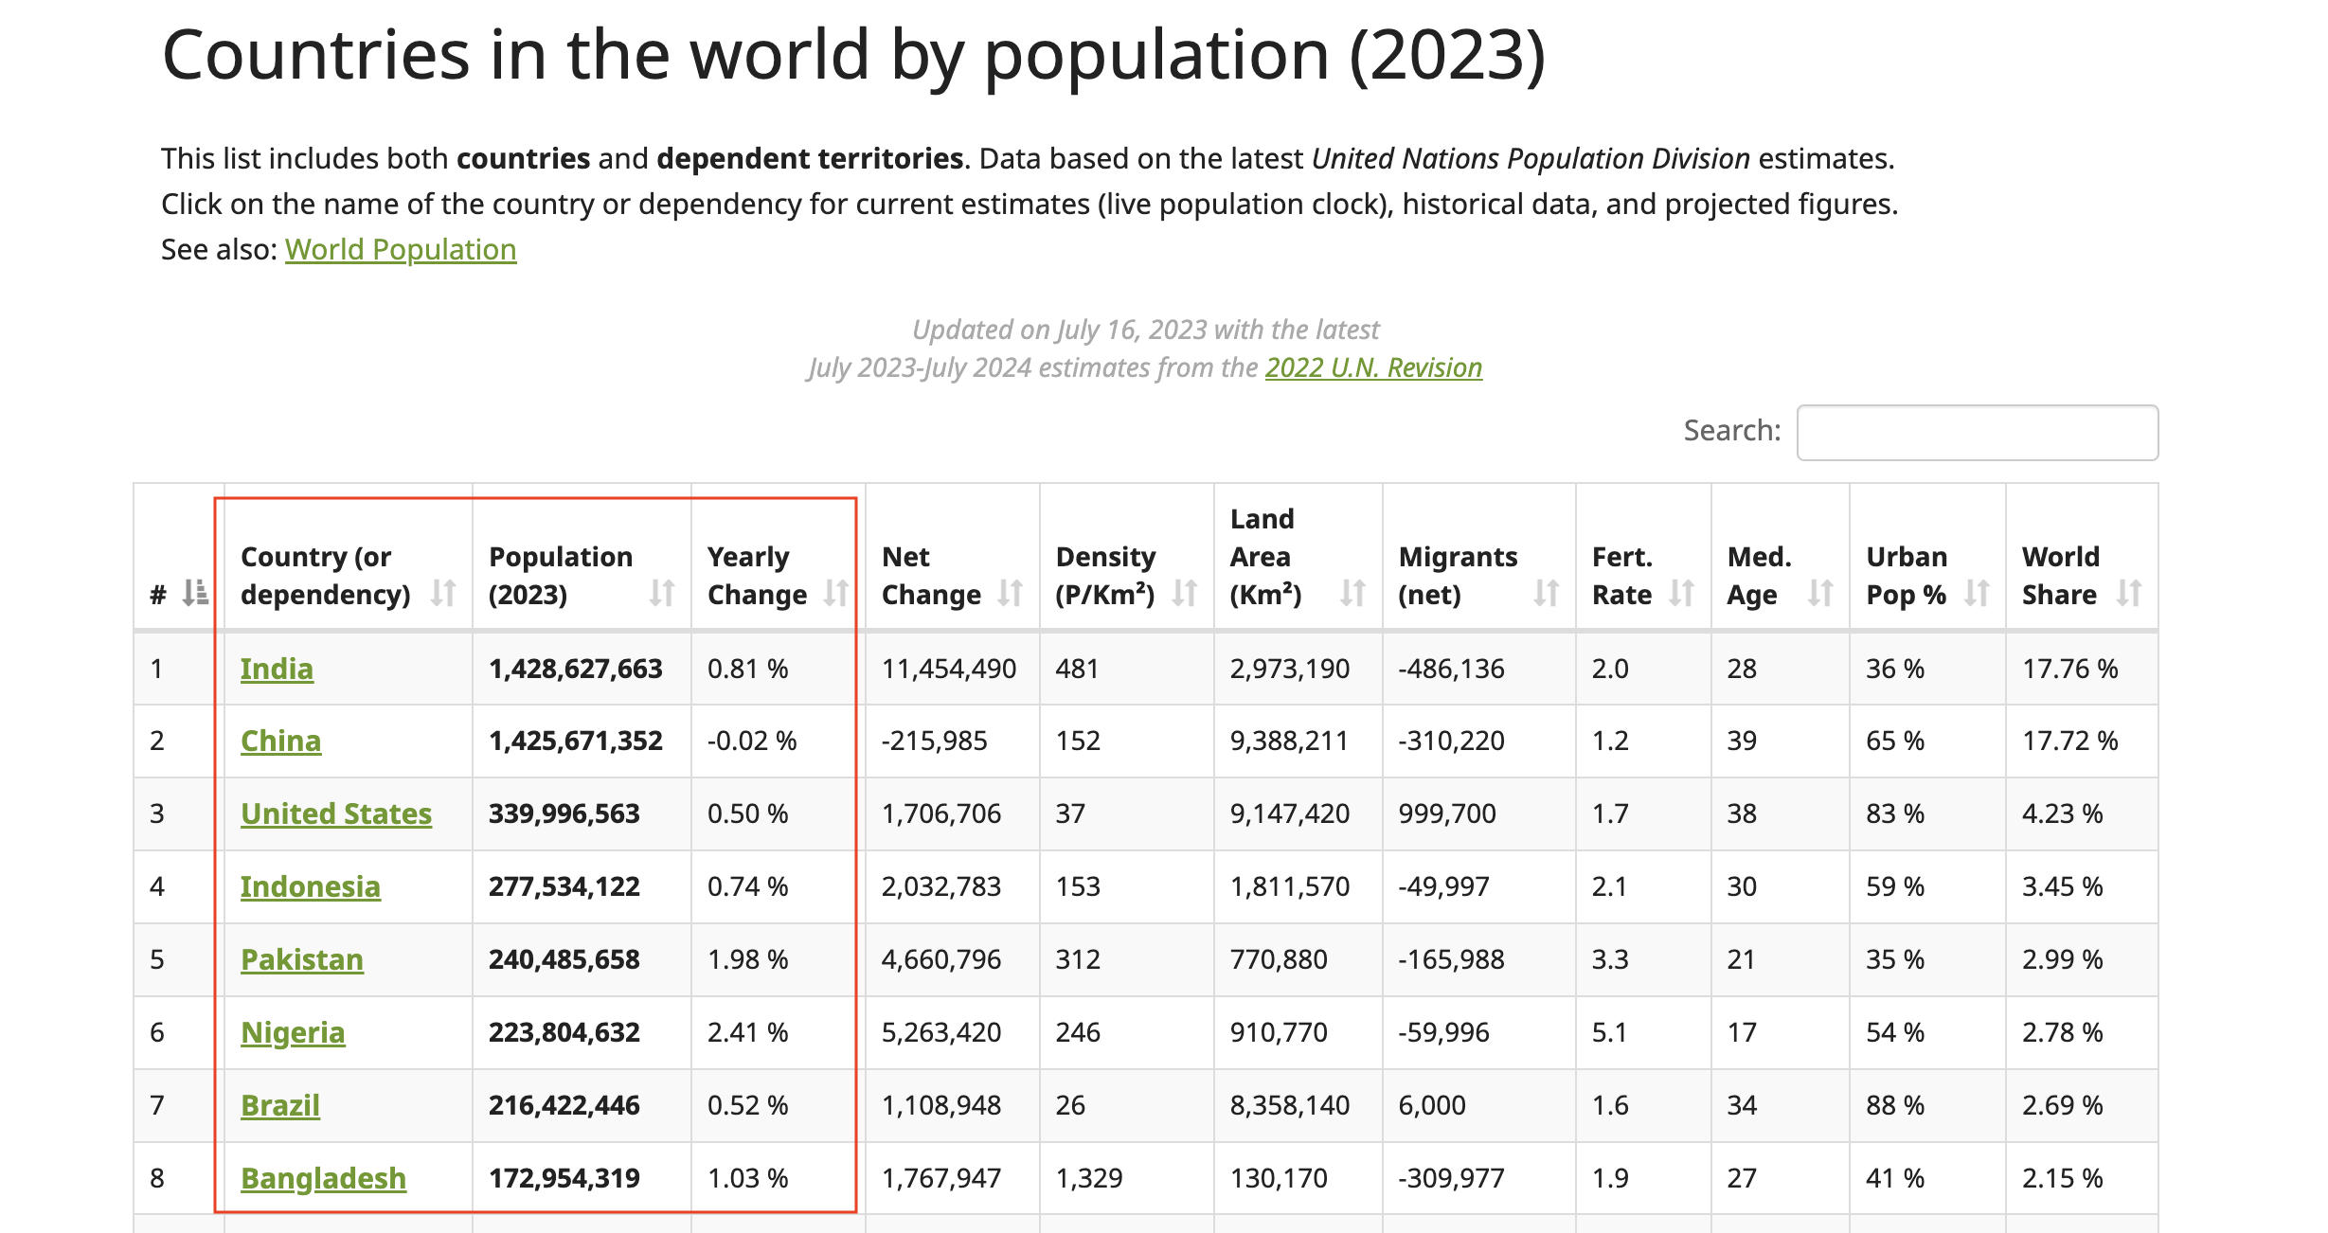The width and height of the screenshot is (2328, 1233).
Task: Click the 'Fert. Rate' header text
Action: click(x=1622, y=575)
